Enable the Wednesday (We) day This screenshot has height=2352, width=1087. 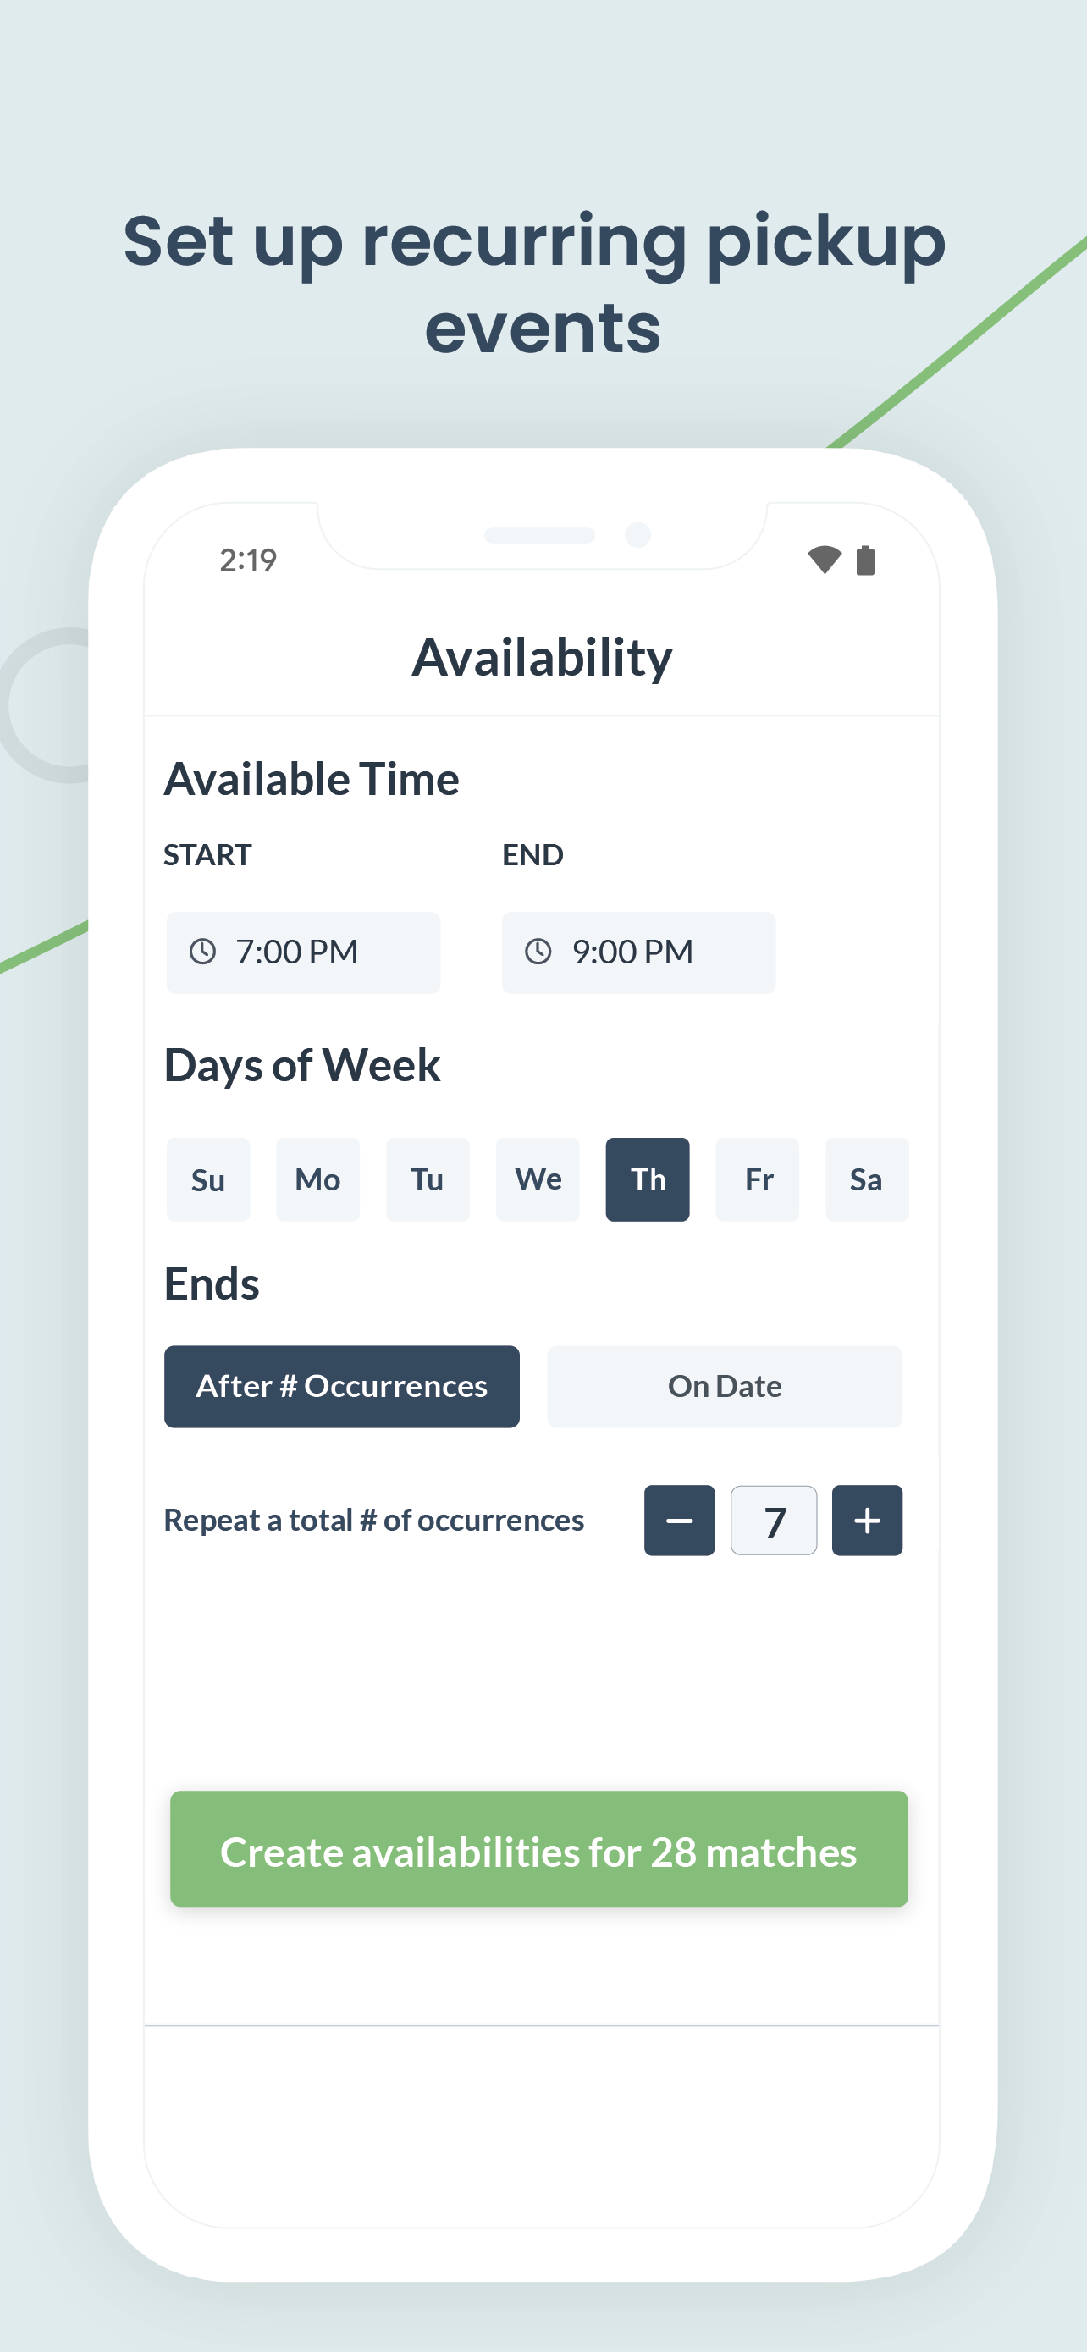pos(538,1179)
